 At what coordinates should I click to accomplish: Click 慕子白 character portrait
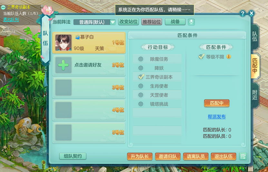64,43
